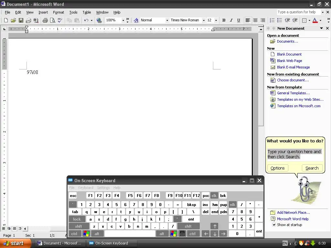The width and height of the screenshot is (331, 248).
Task: Decrease the paragraph indent
Action: click(287, 20)
